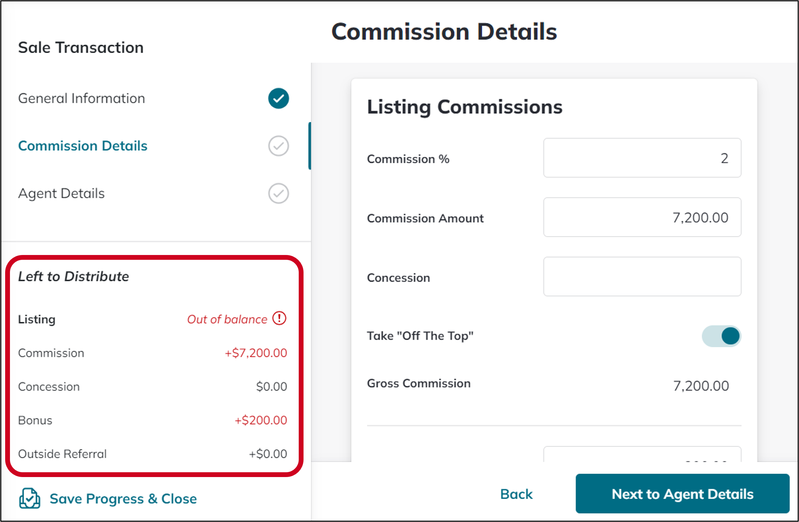Screen dimensions: 799x522
Task: Click Save Progress & Close
Action: click(123, 499)
